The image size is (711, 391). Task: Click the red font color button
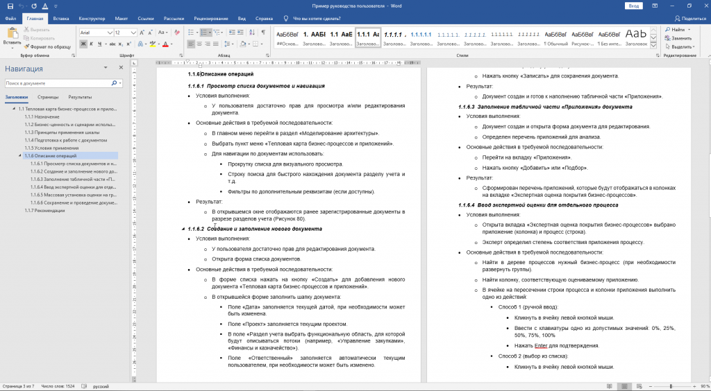[x=165, y=44]
